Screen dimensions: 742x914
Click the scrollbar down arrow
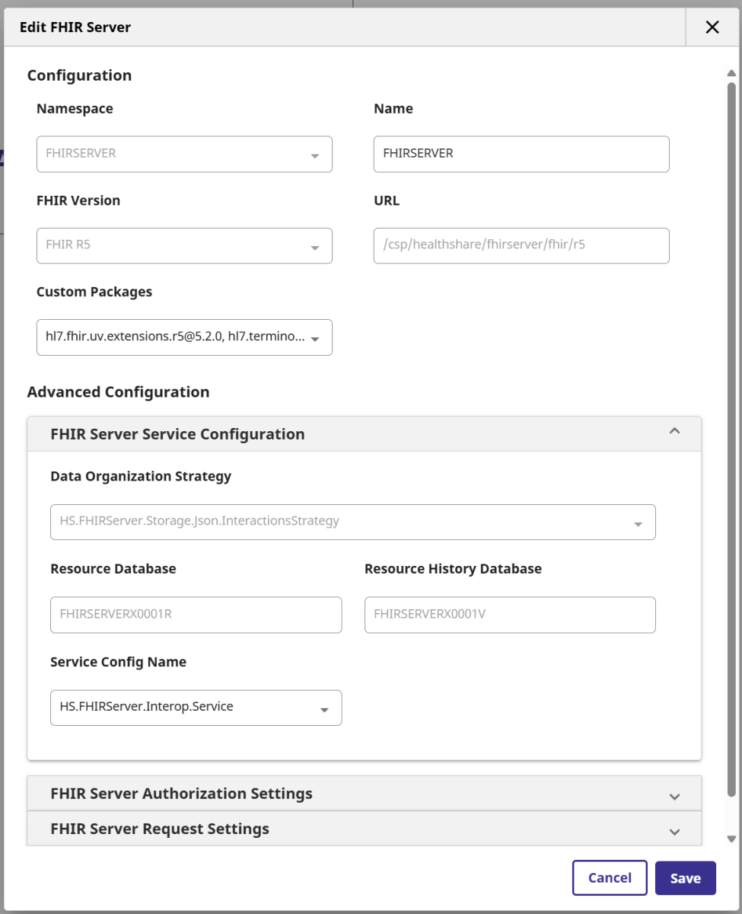coord(731,839)
